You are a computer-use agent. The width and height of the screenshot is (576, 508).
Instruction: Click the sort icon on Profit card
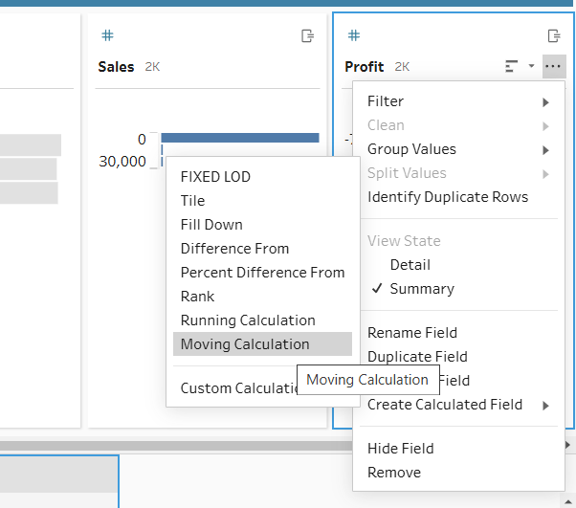[512, 66]
